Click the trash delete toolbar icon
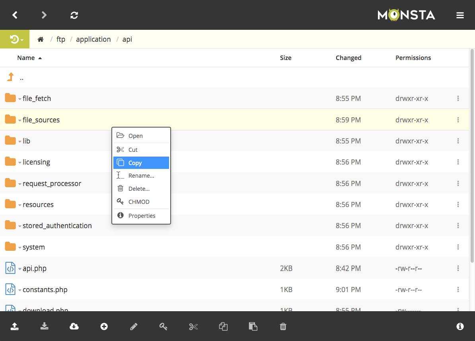The height and width of the screenshot is (341, 475). tap(283, 326)
